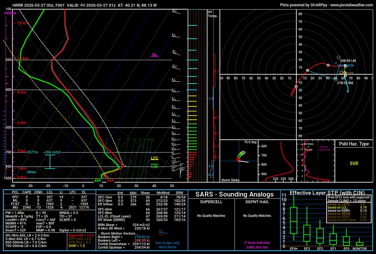
Task: Click the NONTOR box plot label
Action: click(x=360, y=249)
